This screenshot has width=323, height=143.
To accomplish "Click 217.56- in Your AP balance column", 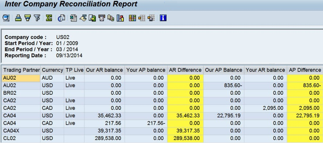I will click(x=146, y=123).
